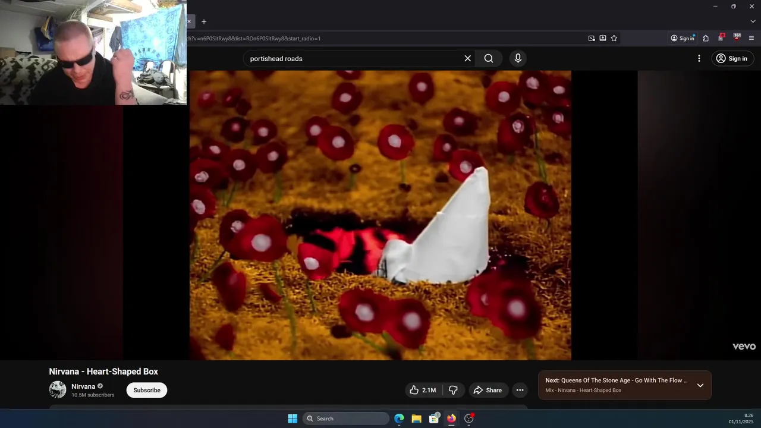761x428 pixels.
Task: Click the YouTube Sign in button
Action: click(x=732, y=58)
